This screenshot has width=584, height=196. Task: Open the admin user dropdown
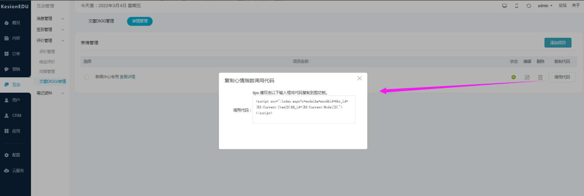pos(545,6)
